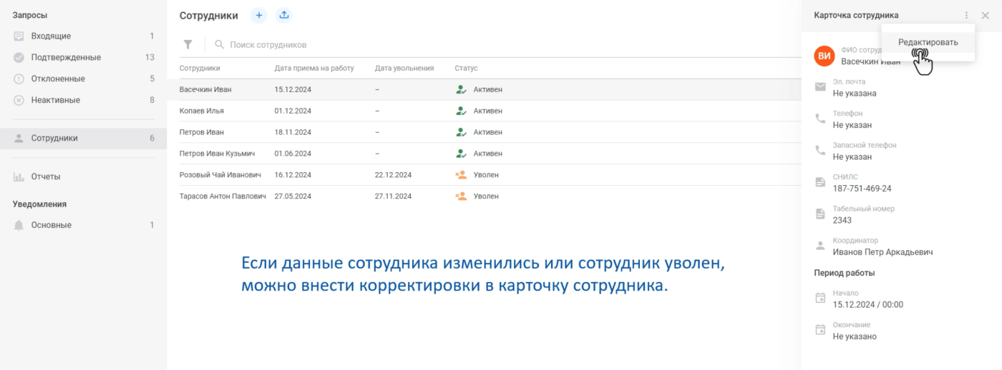Click the export upload icon
The width and height of the screenshot is (1002, 370).
pyautogui.click(x=284, y=15)
